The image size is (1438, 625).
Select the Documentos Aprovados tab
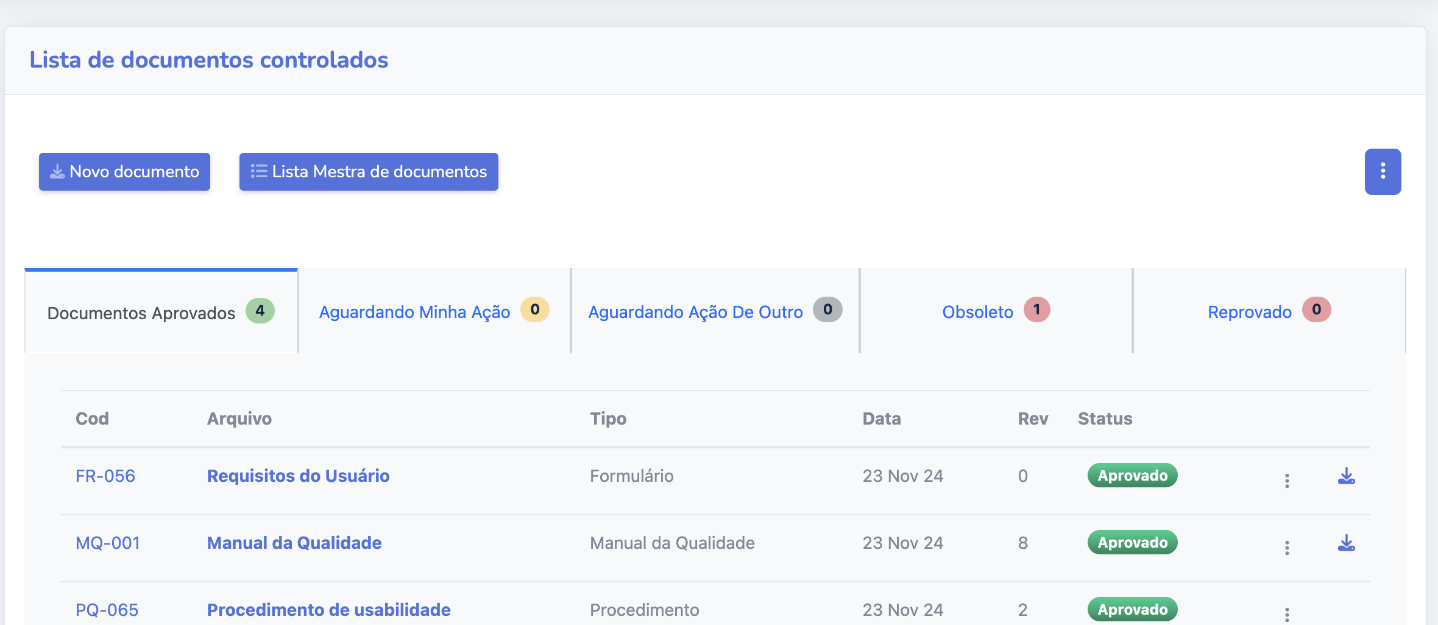click(161, 312)
